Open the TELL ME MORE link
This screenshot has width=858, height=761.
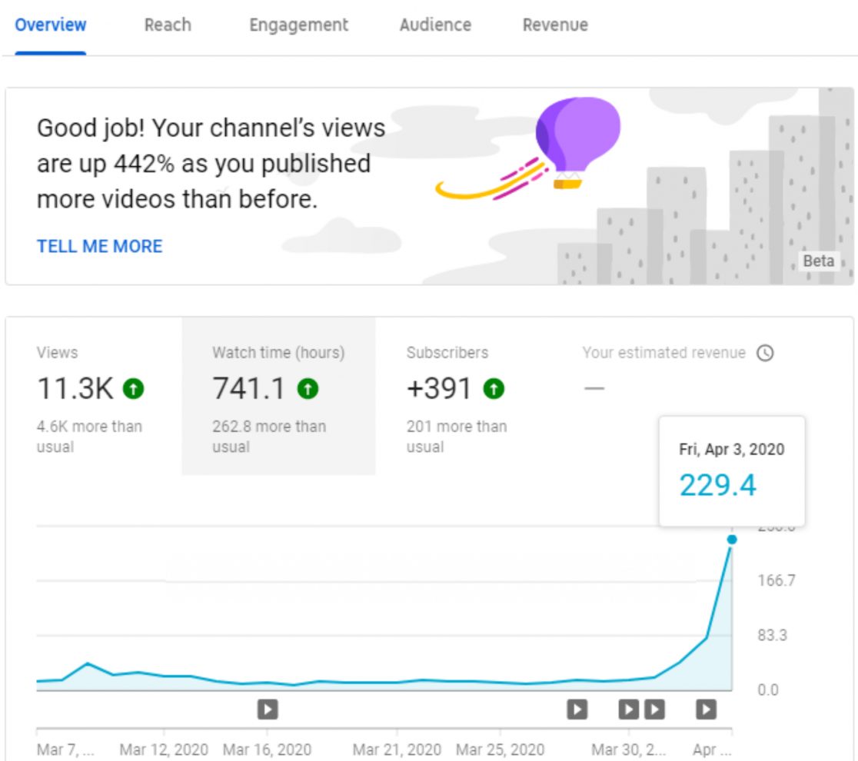point(99,246)
